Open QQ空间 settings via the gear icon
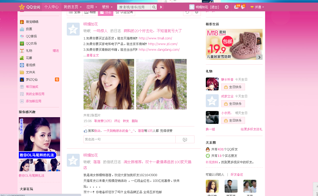 226,7
